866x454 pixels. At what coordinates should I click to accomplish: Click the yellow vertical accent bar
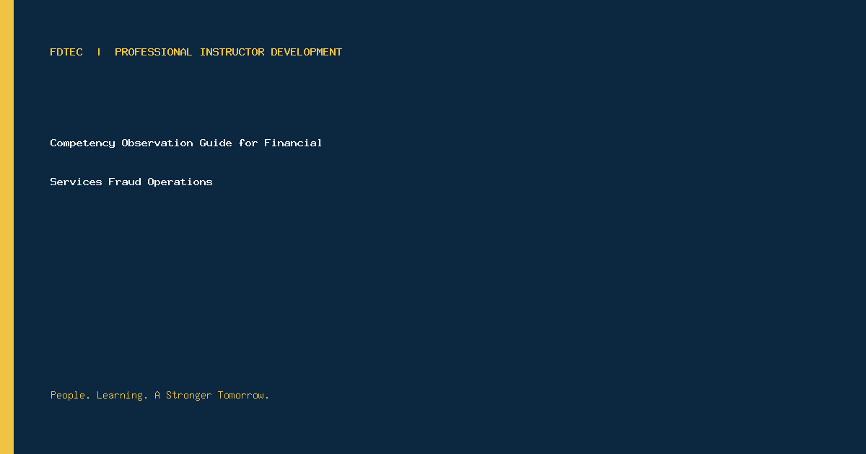pyautogui.click(x=6, y=227)
